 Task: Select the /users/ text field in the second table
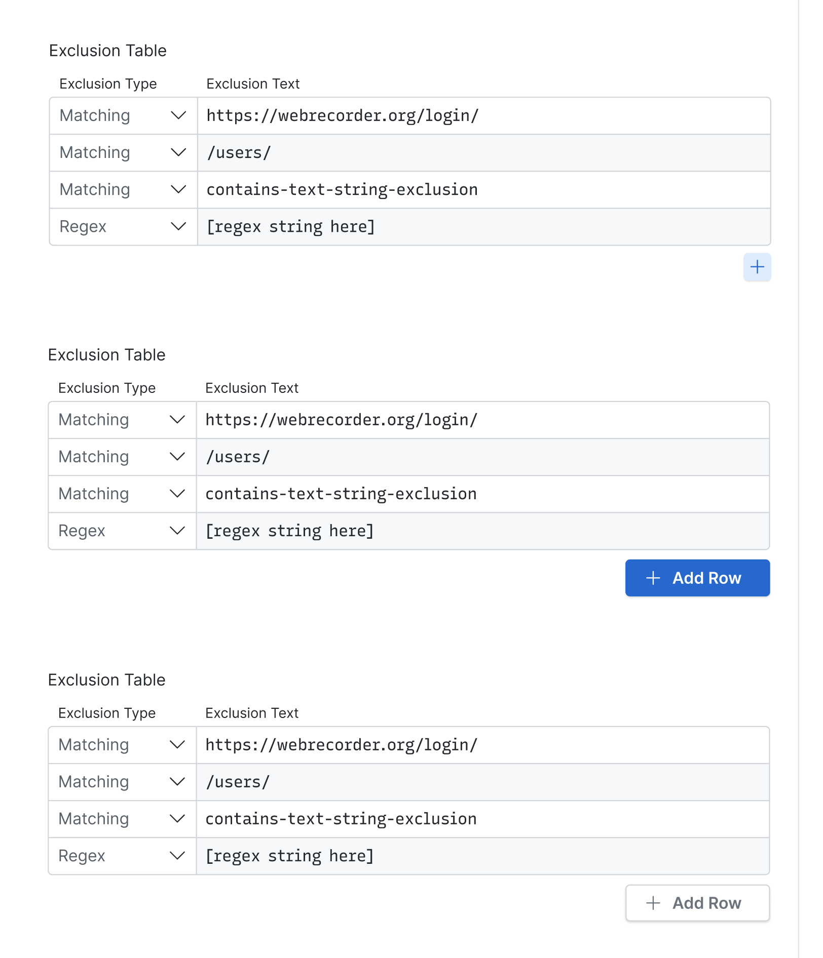coord(456,457)
